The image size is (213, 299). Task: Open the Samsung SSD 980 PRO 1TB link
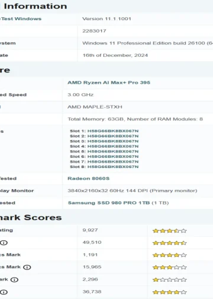pyautogui.click(x=109, y=203)
